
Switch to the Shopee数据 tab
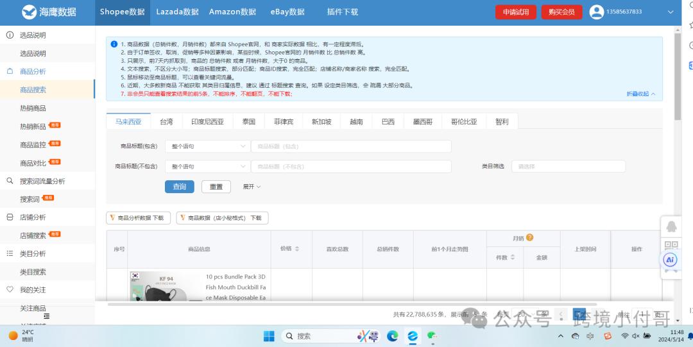(122, 12)
